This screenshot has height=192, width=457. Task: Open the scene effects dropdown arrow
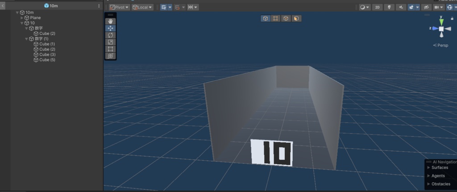coord(418,7)
